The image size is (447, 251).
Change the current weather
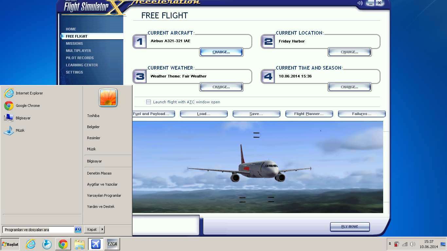pos(221,87)
